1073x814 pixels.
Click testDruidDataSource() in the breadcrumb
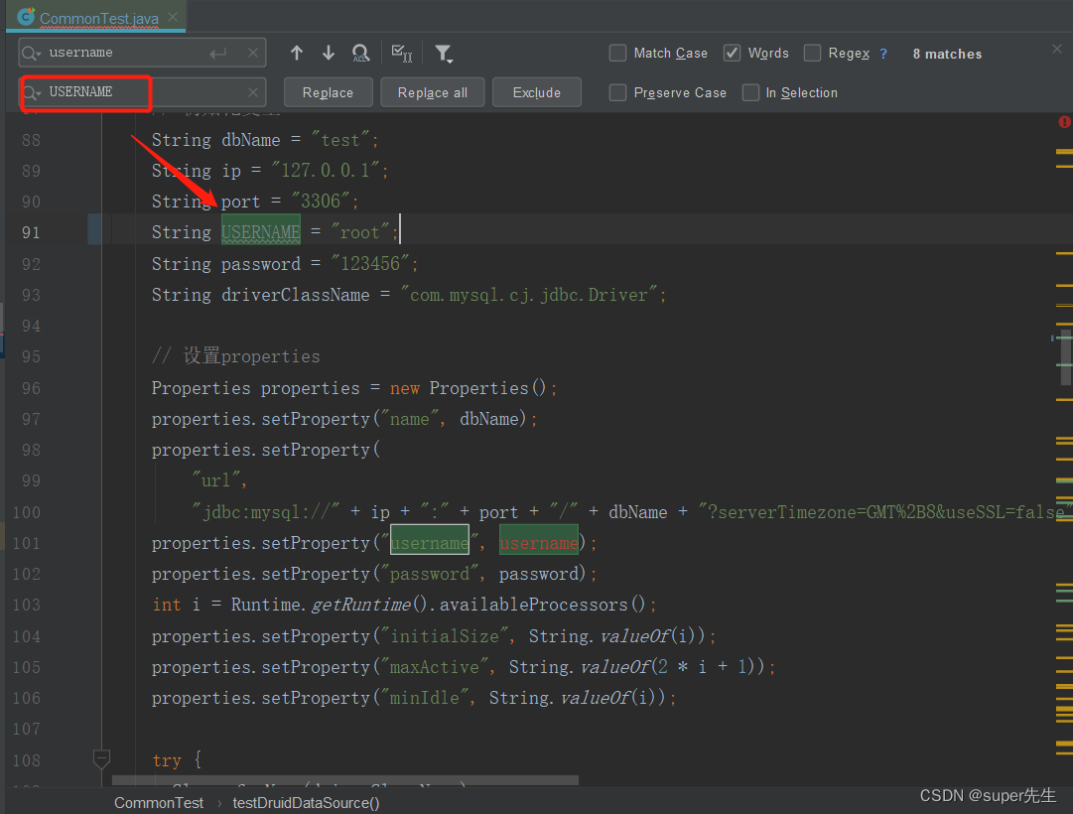306,802
